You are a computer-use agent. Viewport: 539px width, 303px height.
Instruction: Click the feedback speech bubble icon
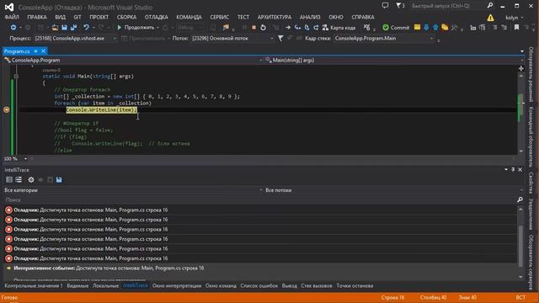click(385, 6)
